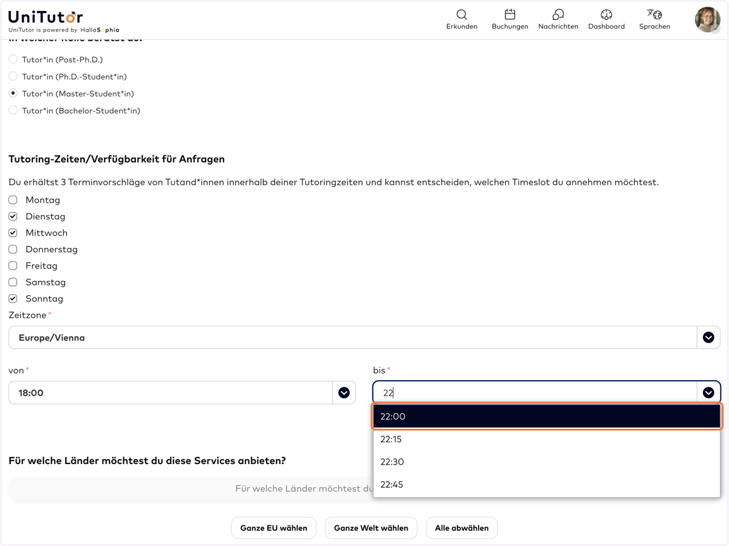
Task: Click the UniTutor logo
Action: pyautogui.click(x=46, y=16)
